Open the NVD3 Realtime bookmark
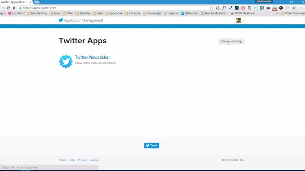This screenshot has width=305, height=171. click(242, 13)
